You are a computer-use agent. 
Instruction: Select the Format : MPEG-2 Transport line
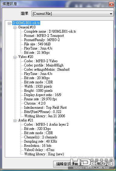click(44, 36)
